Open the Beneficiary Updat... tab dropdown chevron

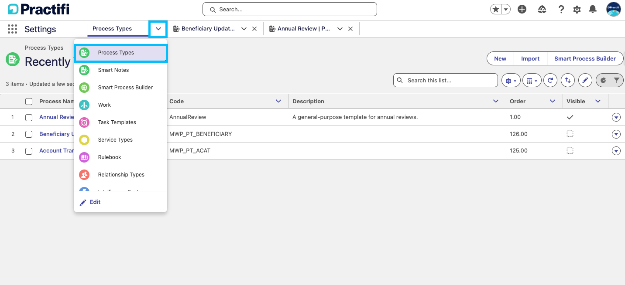[244, 29]
